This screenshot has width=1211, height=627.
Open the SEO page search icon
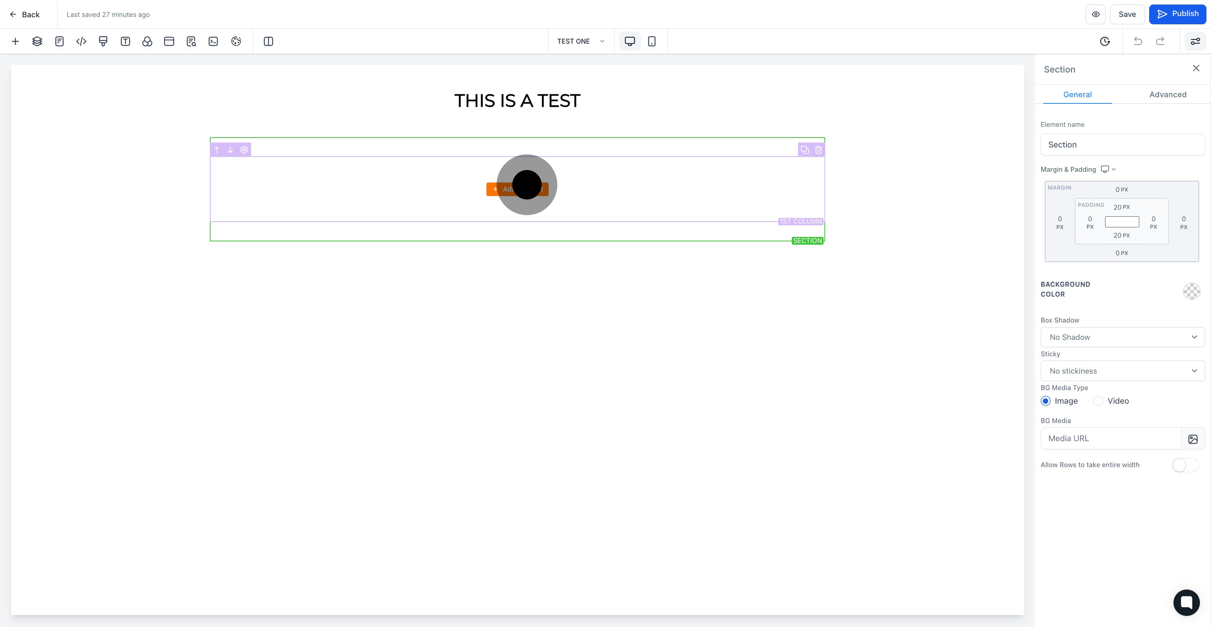191,41
